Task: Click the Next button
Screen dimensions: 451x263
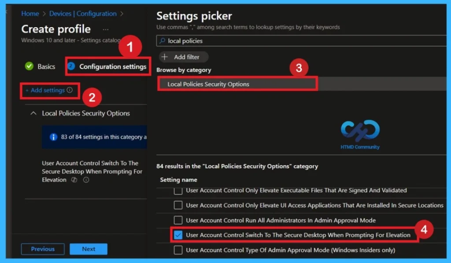Action: pos(89,249)
